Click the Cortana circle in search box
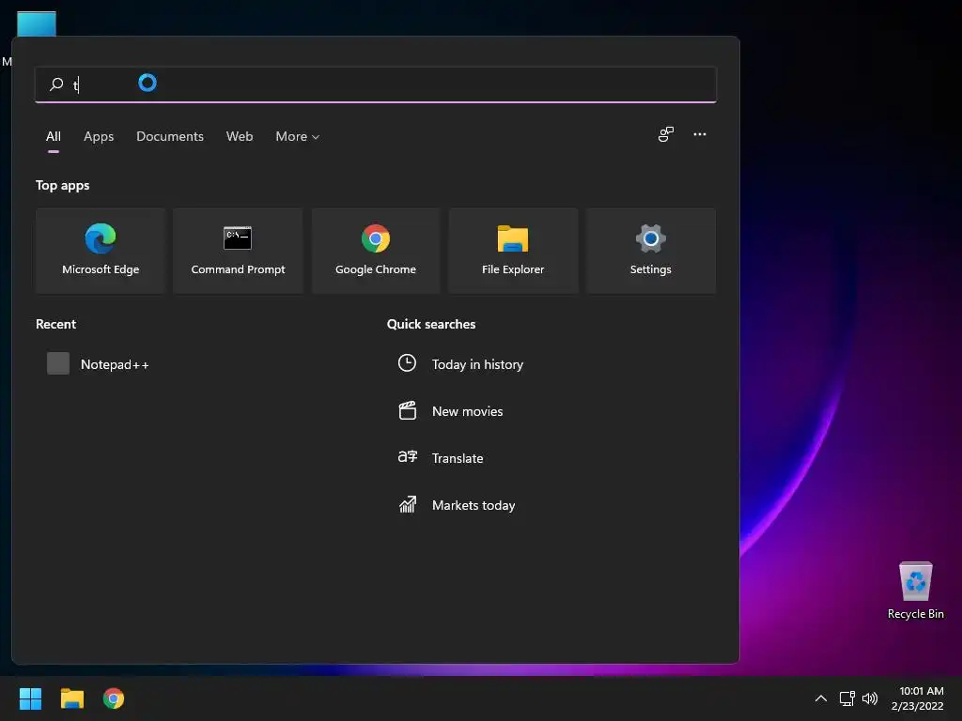This screenshot has width=962, height=721. 147,83
